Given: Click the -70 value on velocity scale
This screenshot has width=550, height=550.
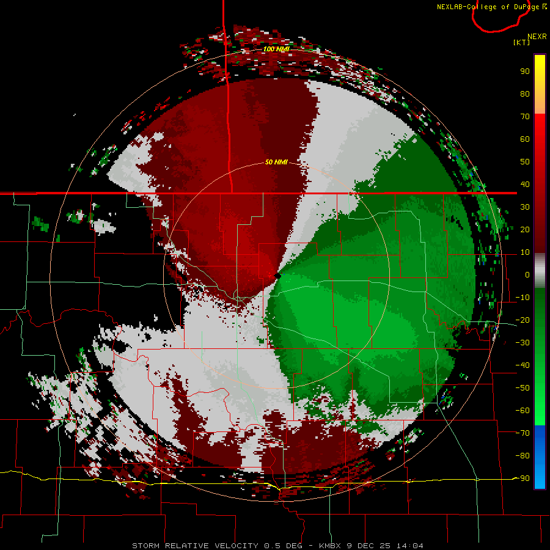Looking at the screenshot, I should tap(522, 433).
